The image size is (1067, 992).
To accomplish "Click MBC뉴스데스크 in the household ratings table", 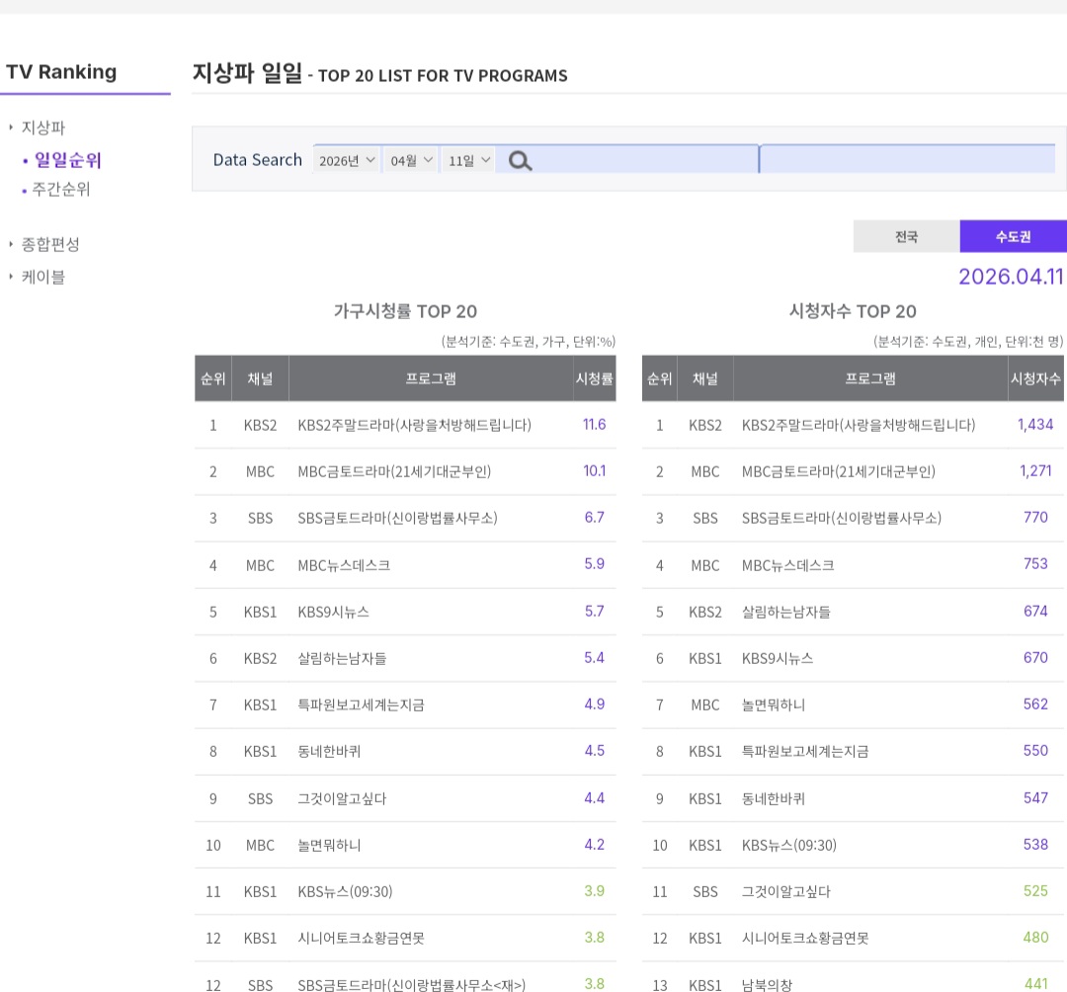I will point(344,565).
